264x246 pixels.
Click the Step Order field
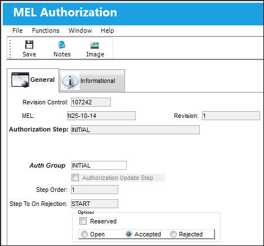95,190
